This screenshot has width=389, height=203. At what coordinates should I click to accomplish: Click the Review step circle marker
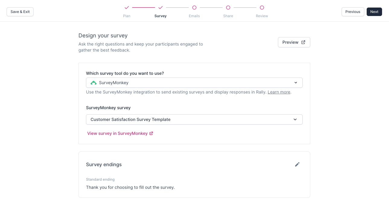click(262, 8)
